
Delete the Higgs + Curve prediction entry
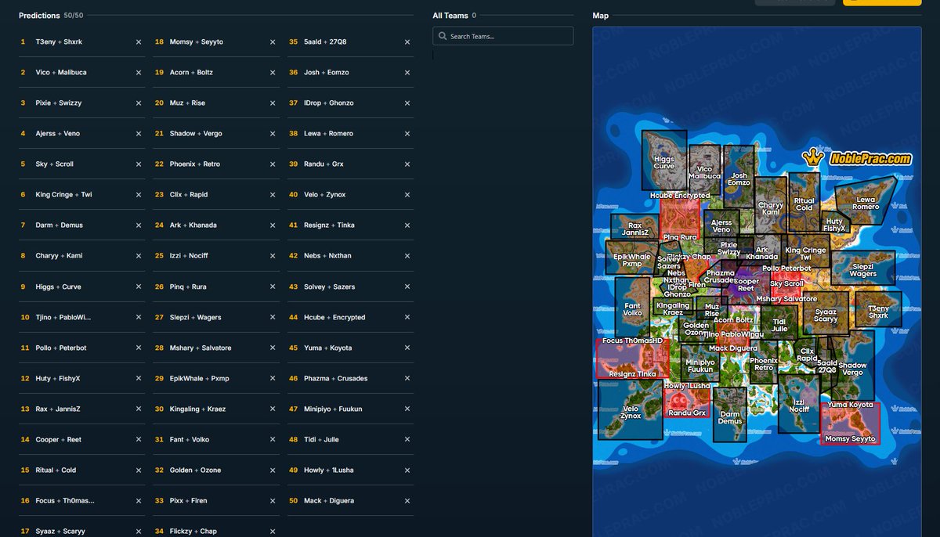pos(139,287)
